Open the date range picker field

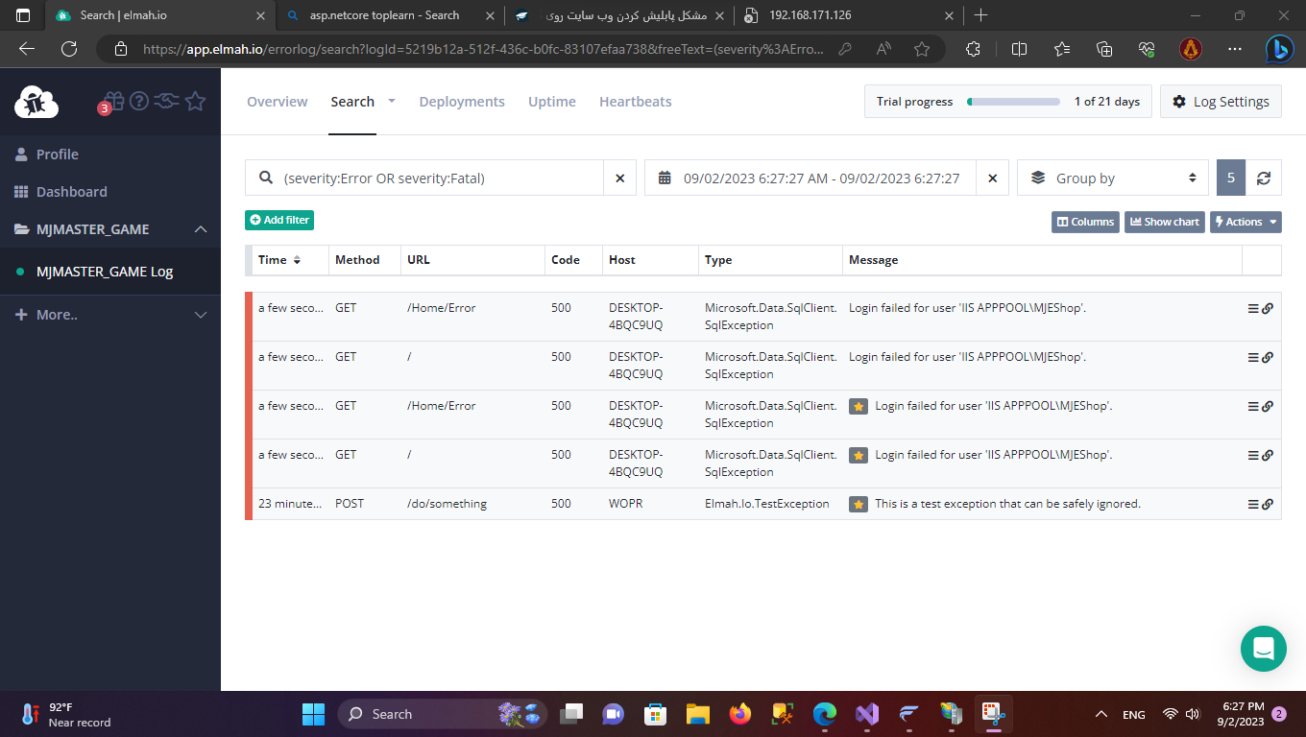tap(810, 178)
